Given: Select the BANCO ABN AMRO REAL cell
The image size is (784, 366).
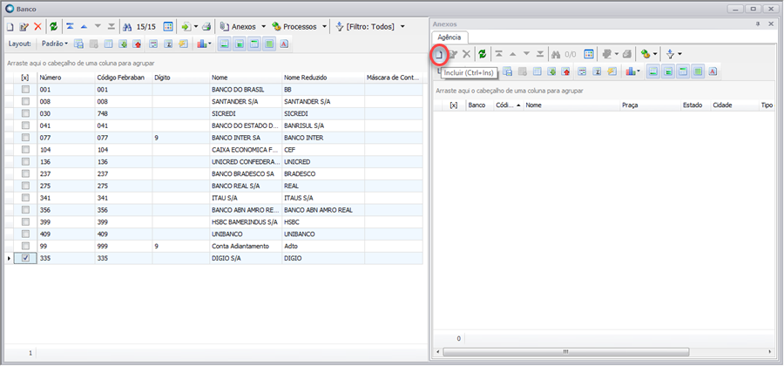Looking at the screenshot, I should (x=323, y=209).
